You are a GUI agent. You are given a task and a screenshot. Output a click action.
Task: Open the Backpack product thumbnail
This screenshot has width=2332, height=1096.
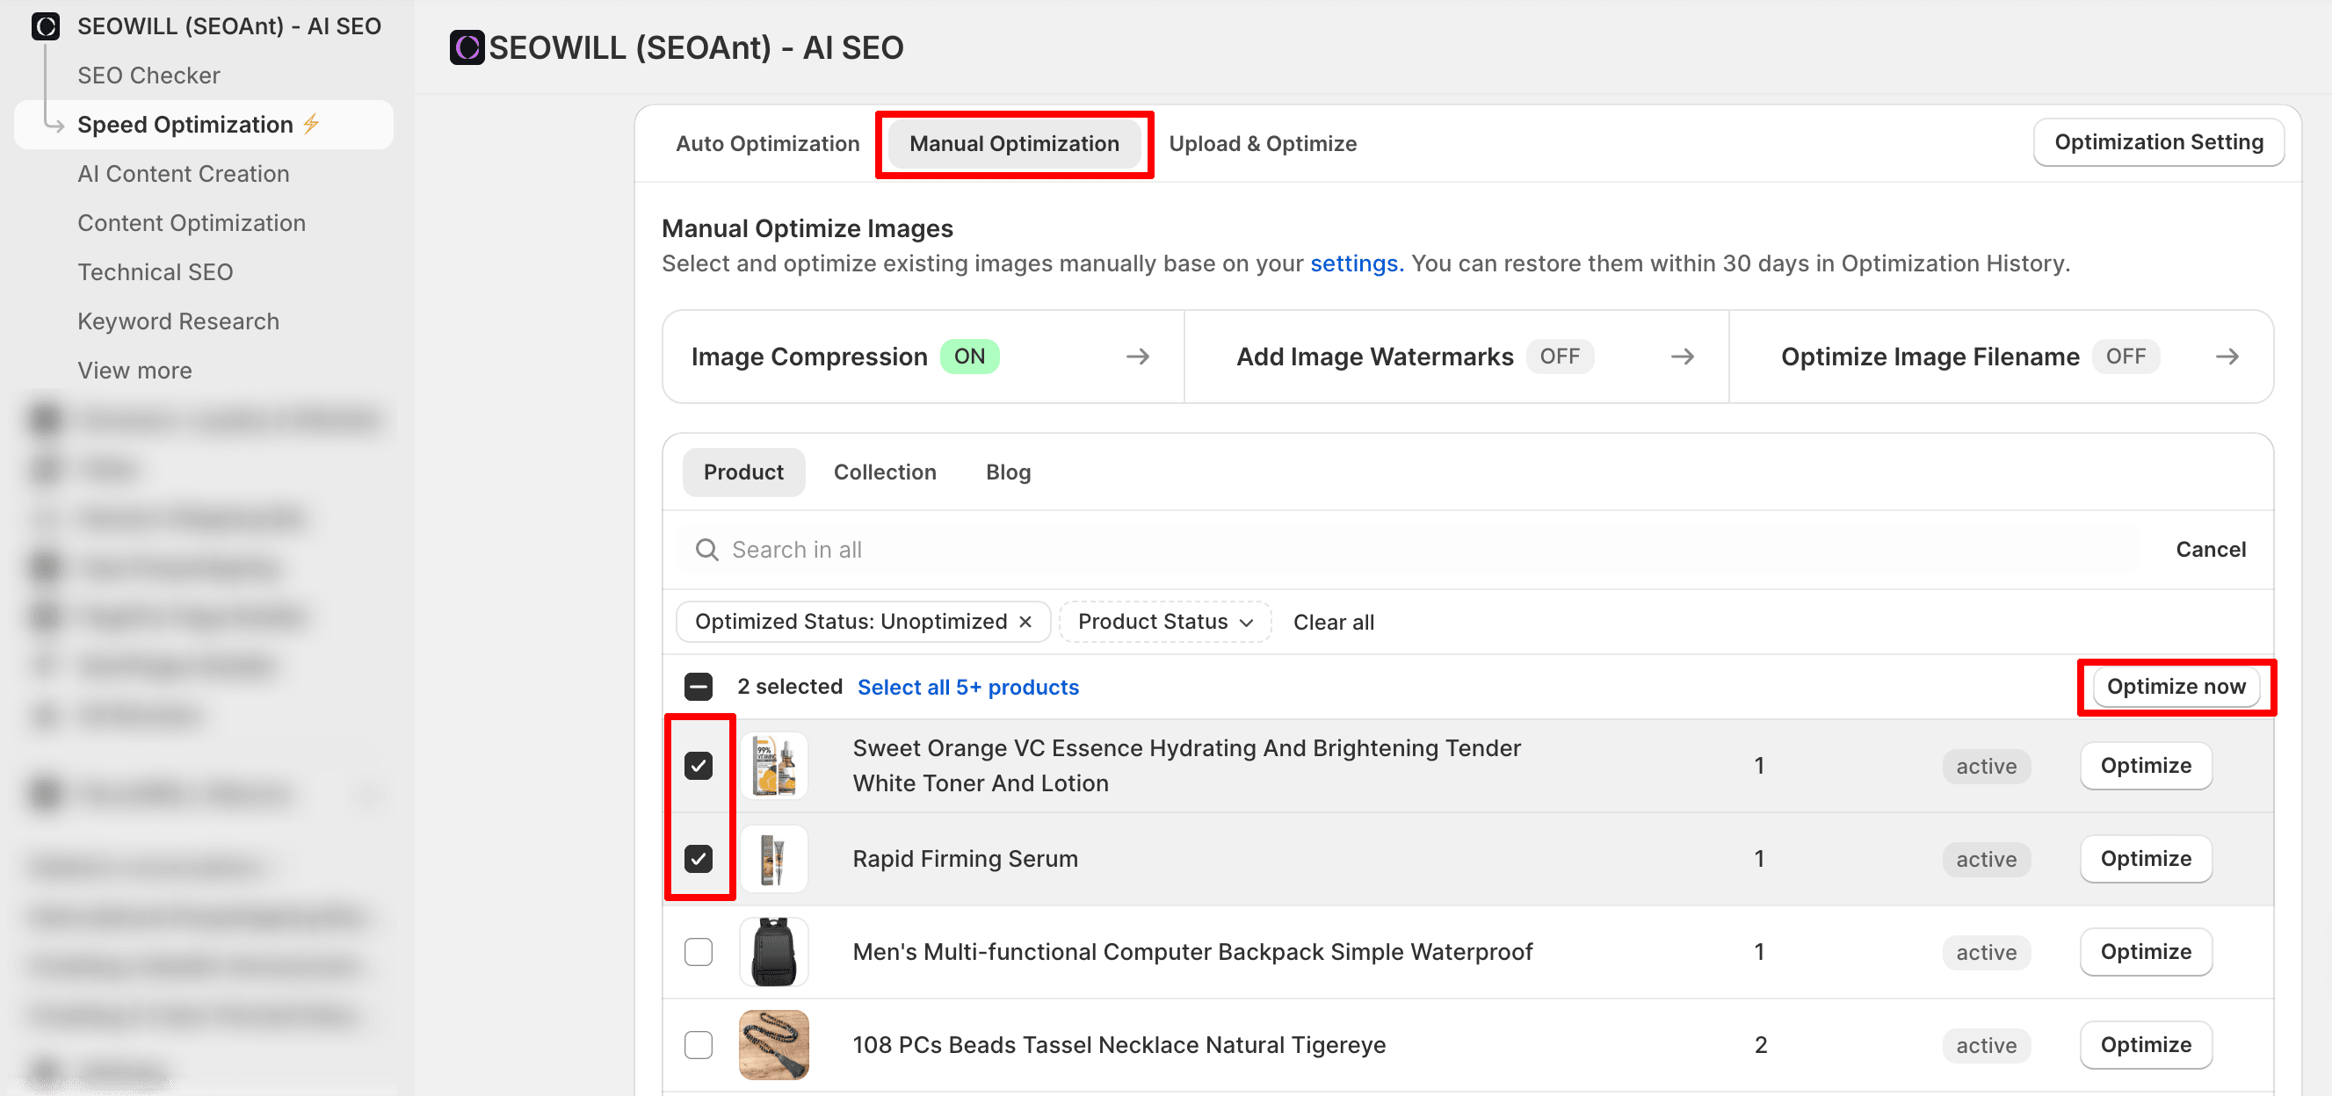click(773, 951)
